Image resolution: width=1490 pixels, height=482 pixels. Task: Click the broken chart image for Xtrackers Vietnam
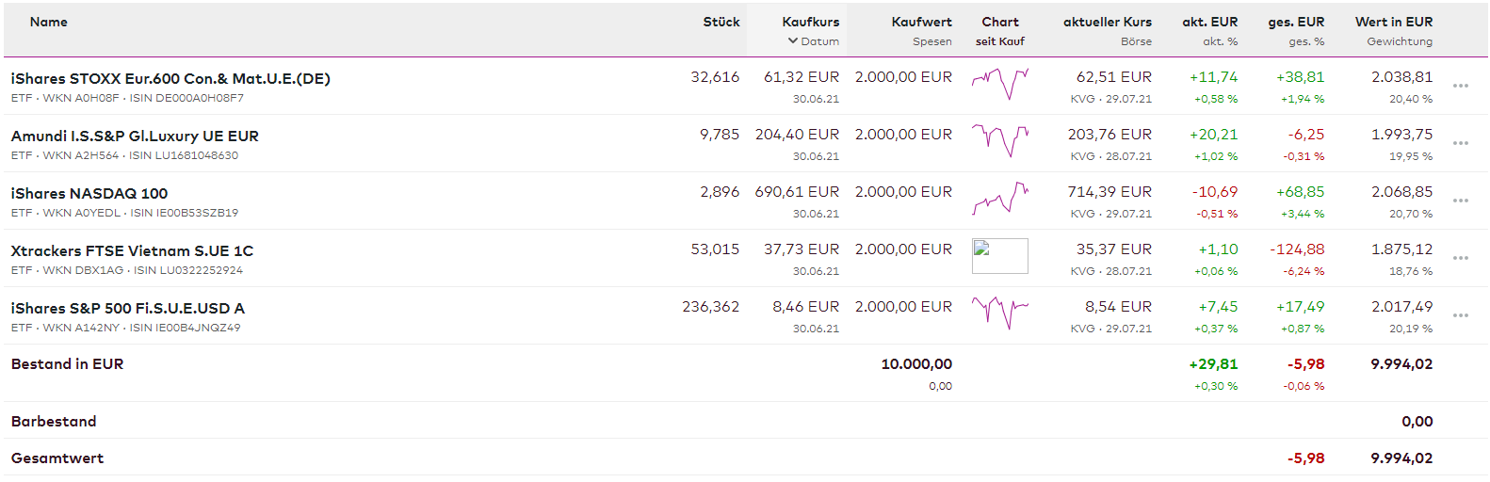point(999,255)
